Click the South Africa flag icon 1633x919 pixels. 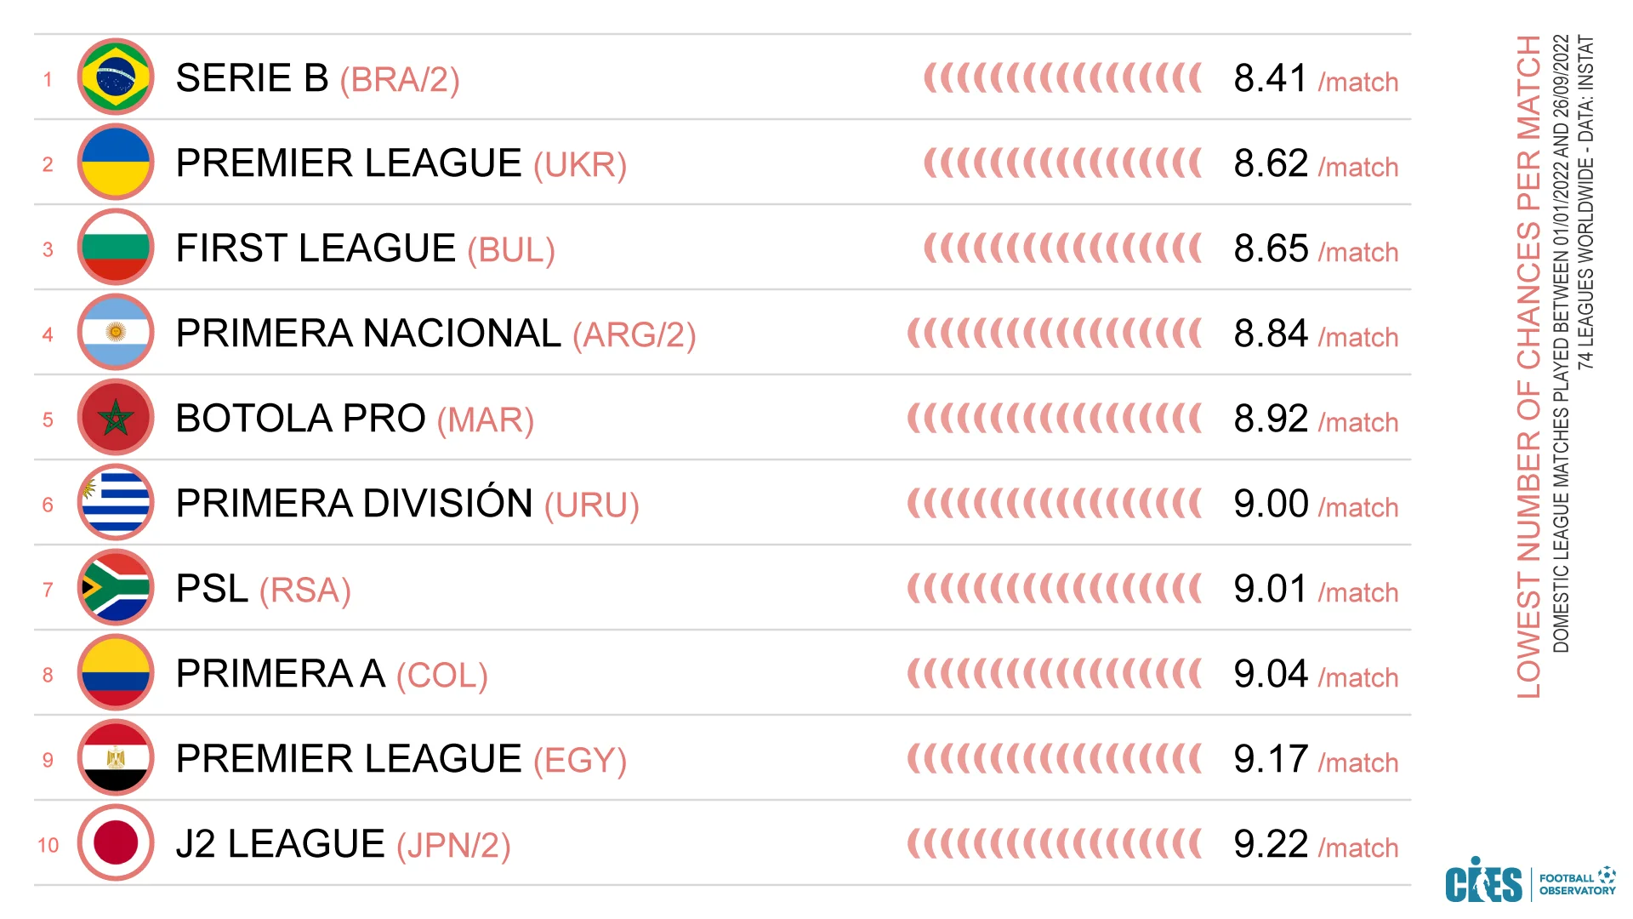click(116, 588)
